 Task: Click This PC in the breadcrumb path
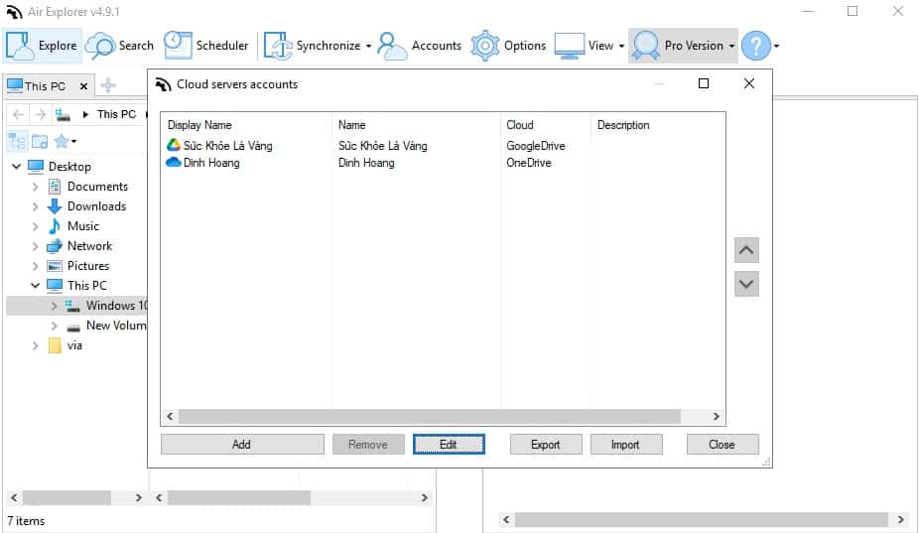[116, 114]
